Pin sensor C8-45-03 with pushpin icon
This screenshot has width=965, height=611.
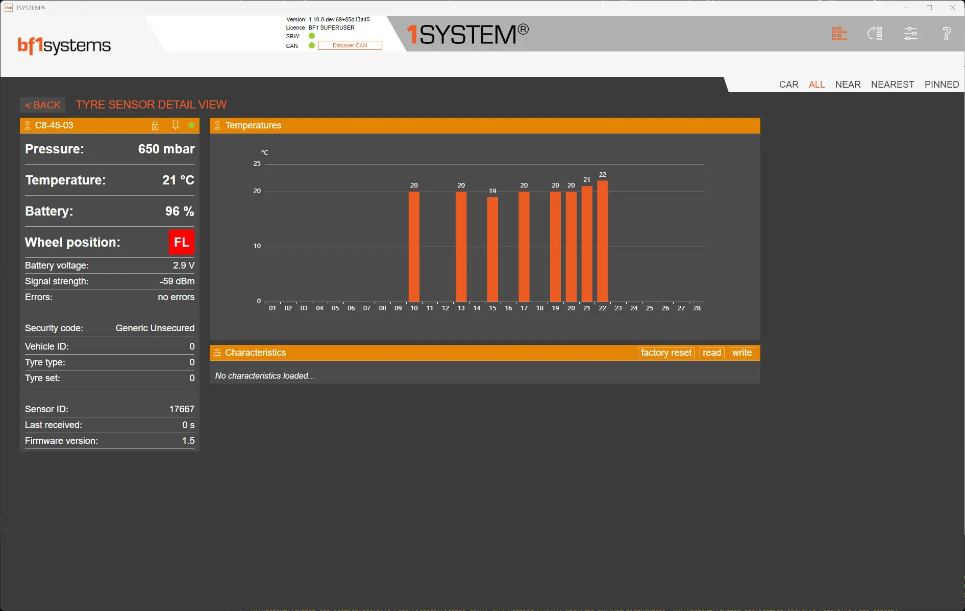coord(175,125)
